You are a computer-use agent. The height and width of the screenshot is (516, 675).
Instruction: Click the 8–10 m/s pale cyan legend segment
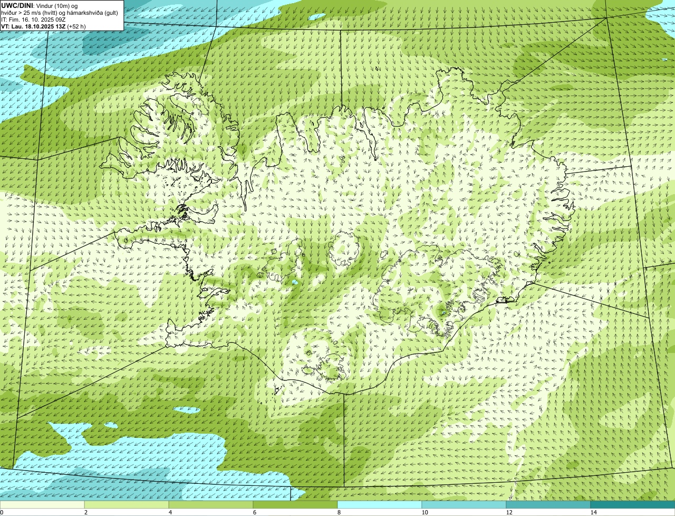380,504
